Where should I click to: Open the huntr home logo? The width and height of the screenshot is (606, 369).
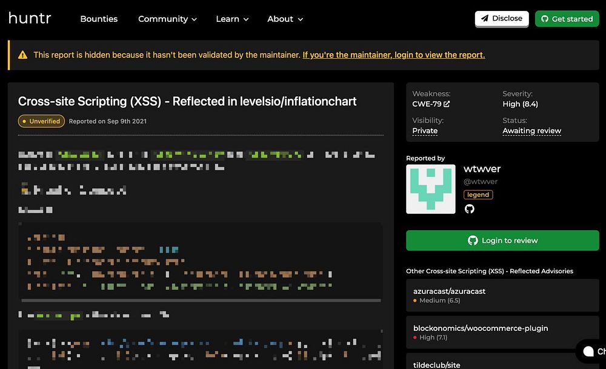pyautogui.click(x=30, y=18)
